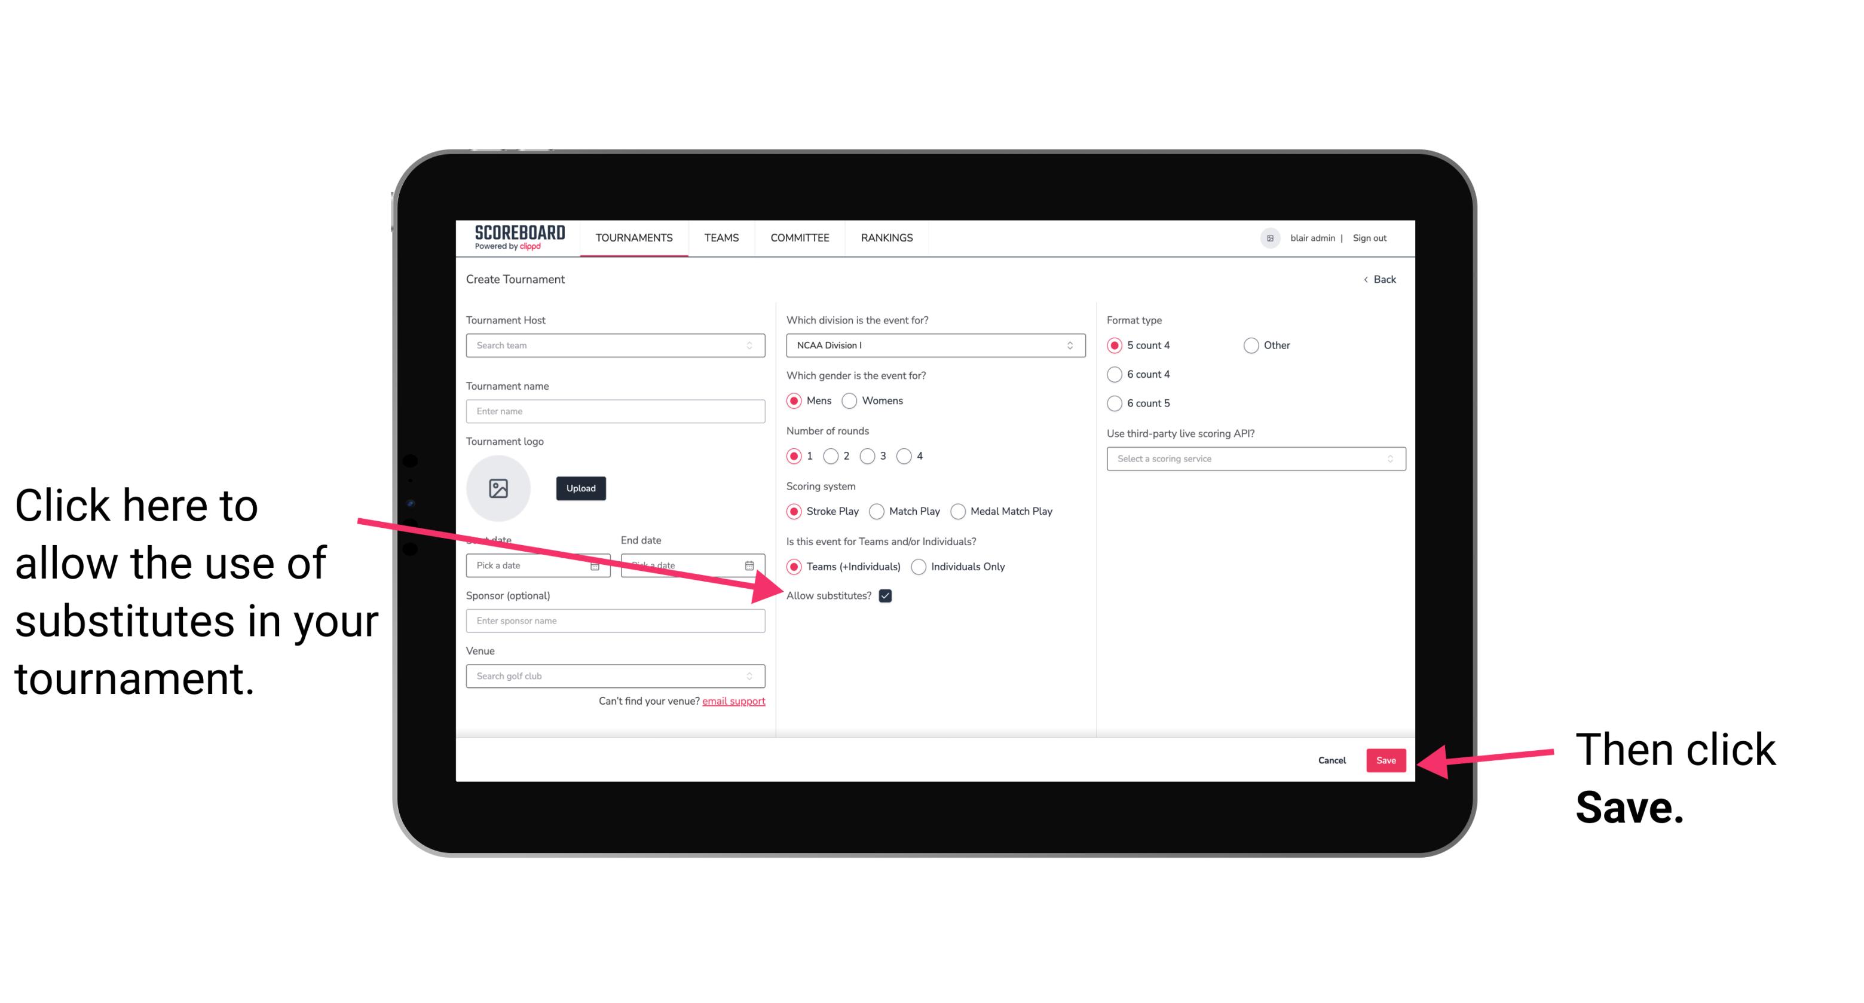Open the RANKINGS tab
The width and height of the screenshot is (1864, 1003).
pos(886,237)
